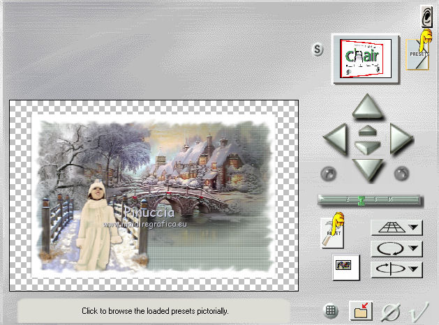Open the perspective grid dropdown
Viewport: 439px width, 325px height.
(396, 227)
